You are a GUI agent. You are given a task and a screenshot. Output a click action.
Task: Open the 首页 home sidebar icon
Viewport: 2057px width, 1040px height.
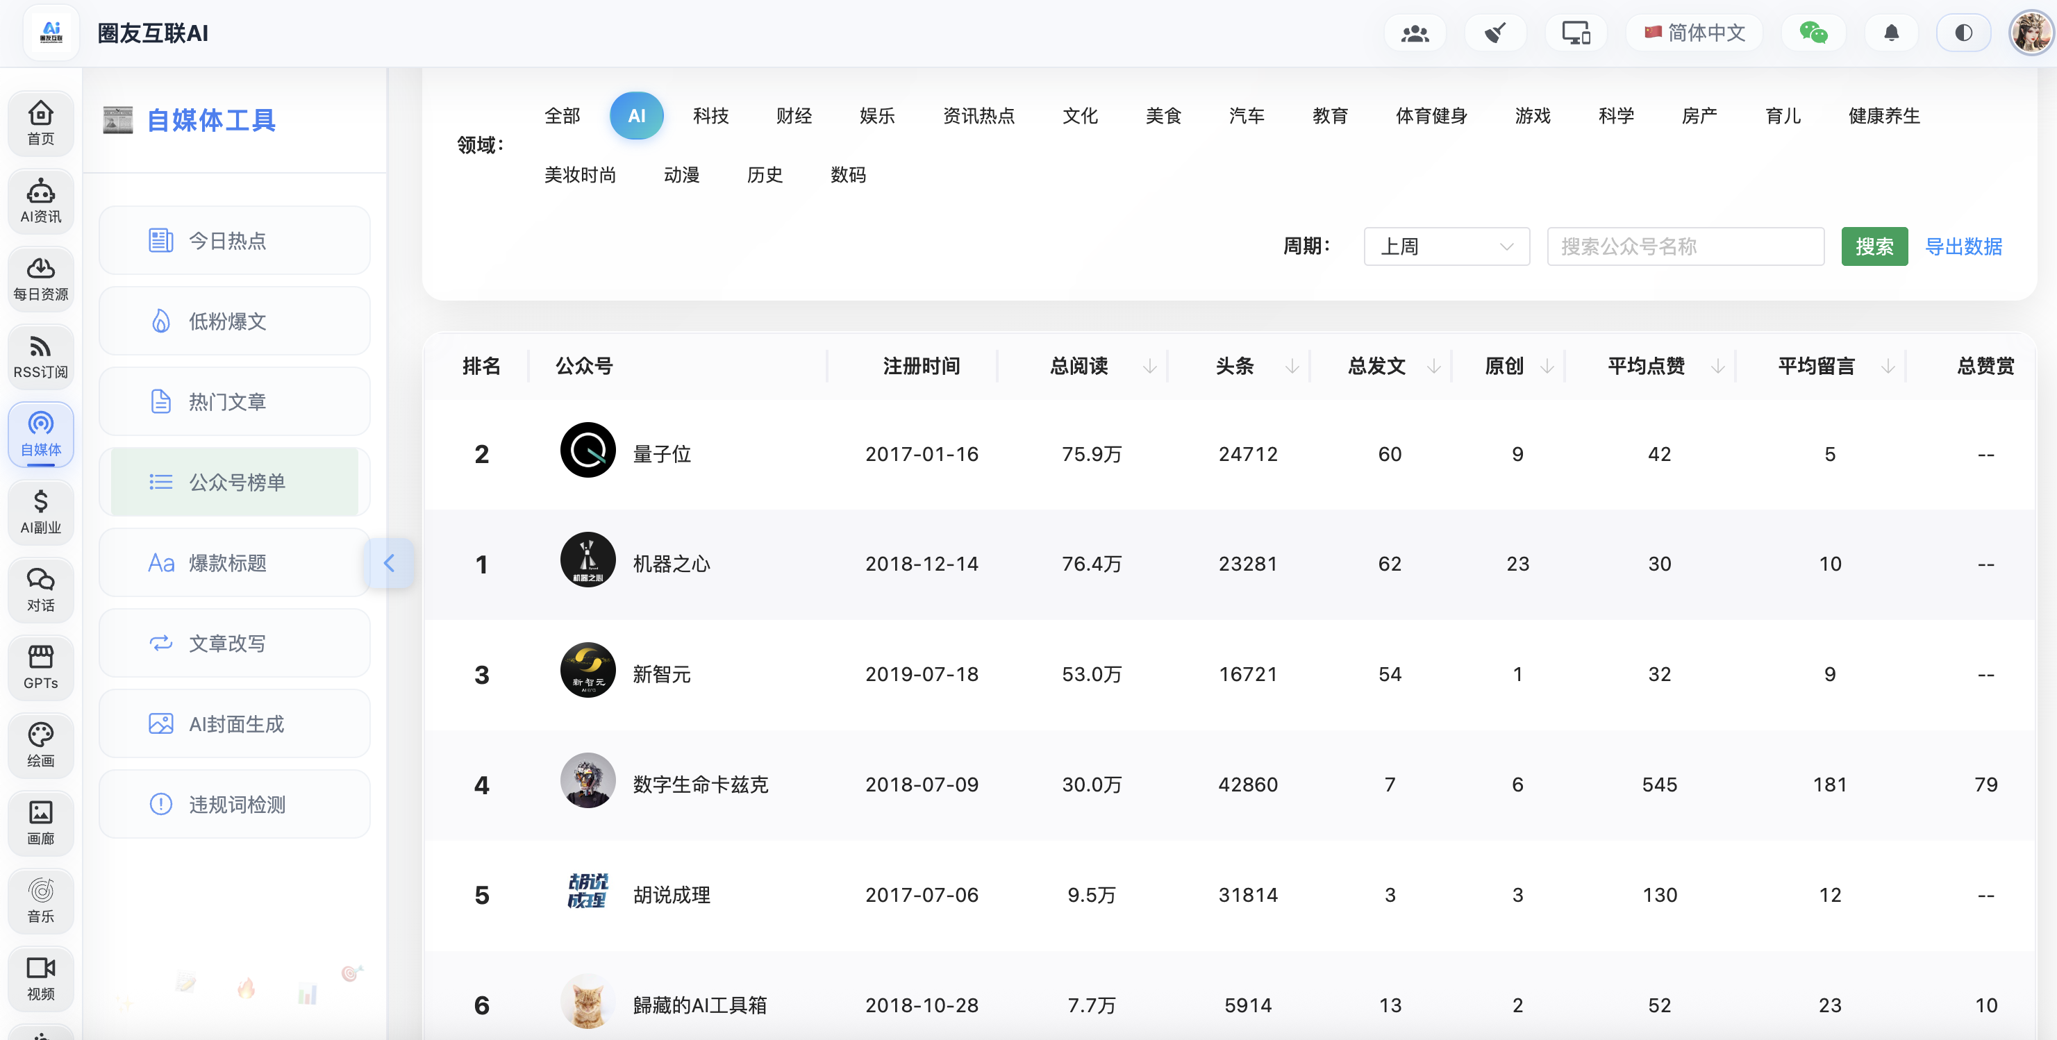tap(41, 123)
